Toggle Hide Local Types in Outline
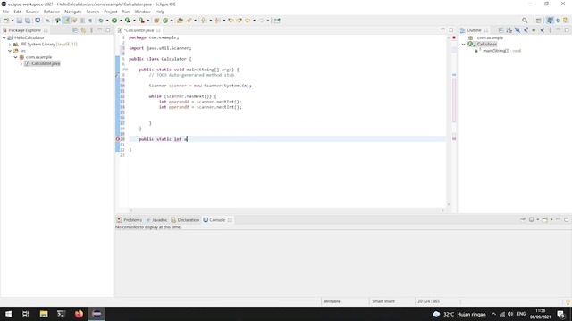Viewport: 572px width, 321px height. click(x=543, y=30)
